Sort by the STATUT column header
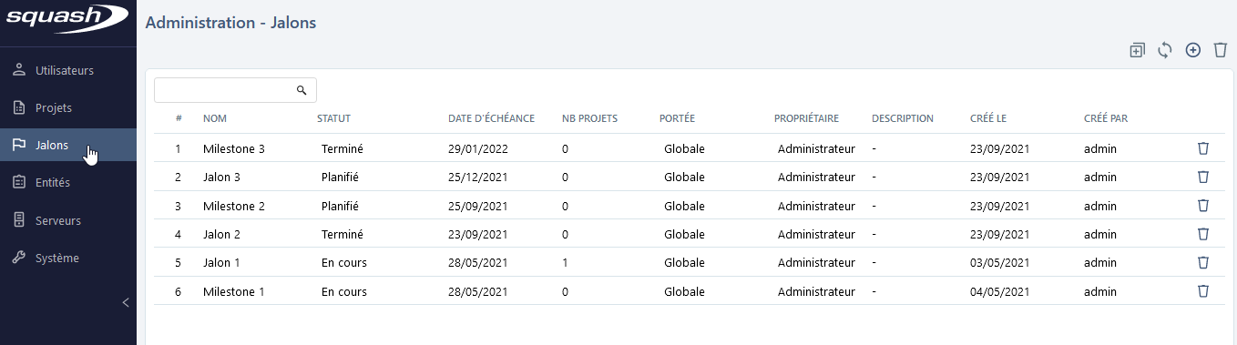The image size is (1237, 345). tap(333, 118)
